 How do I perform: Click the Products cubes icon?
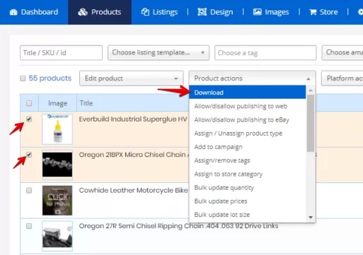tap(83, 12)
